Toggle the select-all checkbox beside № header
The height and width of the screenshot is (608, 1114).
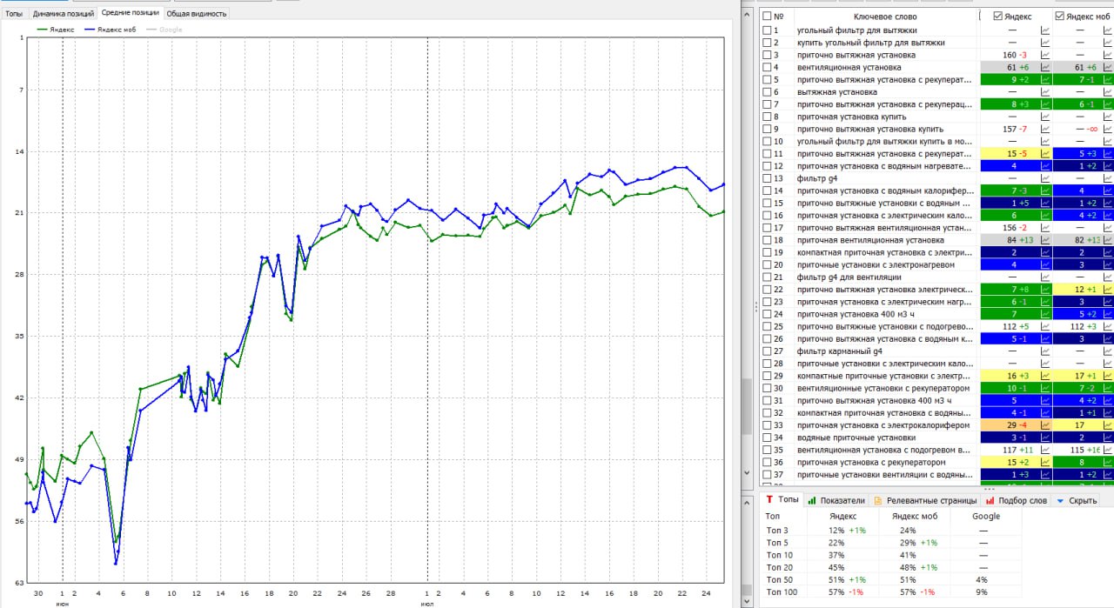(767, 16)
